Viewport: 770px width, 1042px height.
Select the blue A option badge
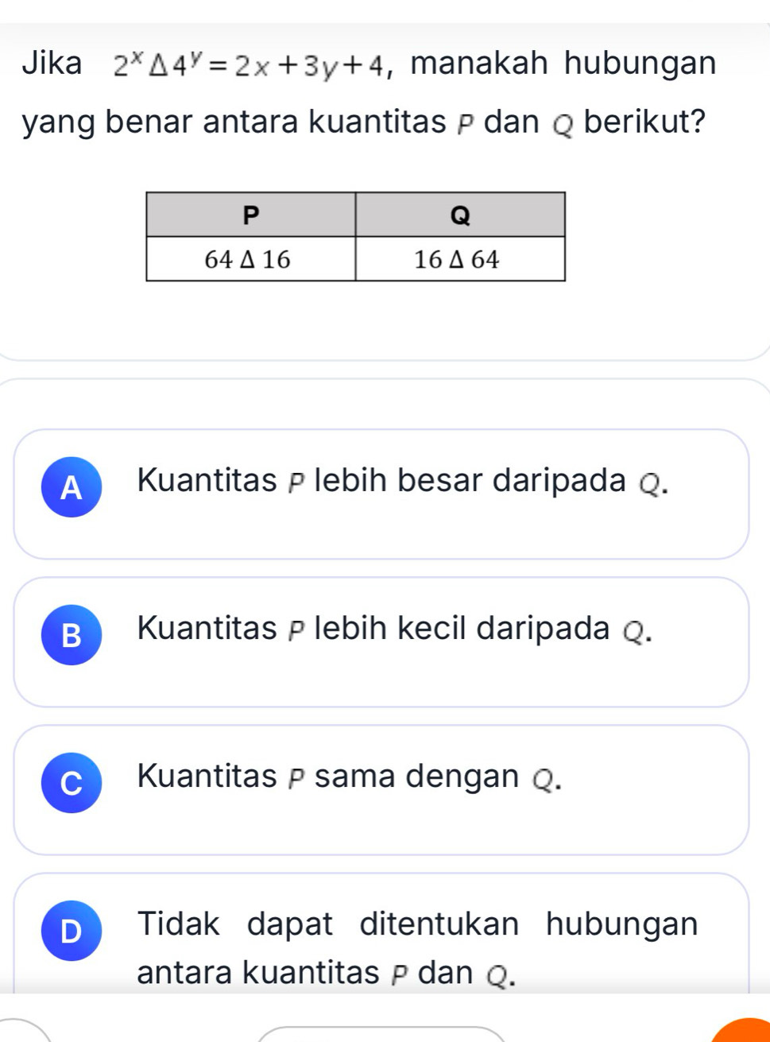tap(72, 488)
